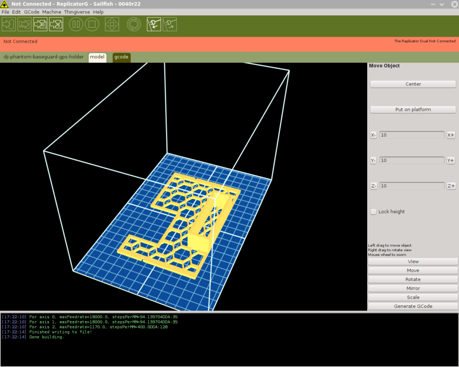Switch to the gcode tab

click(121, 57)
